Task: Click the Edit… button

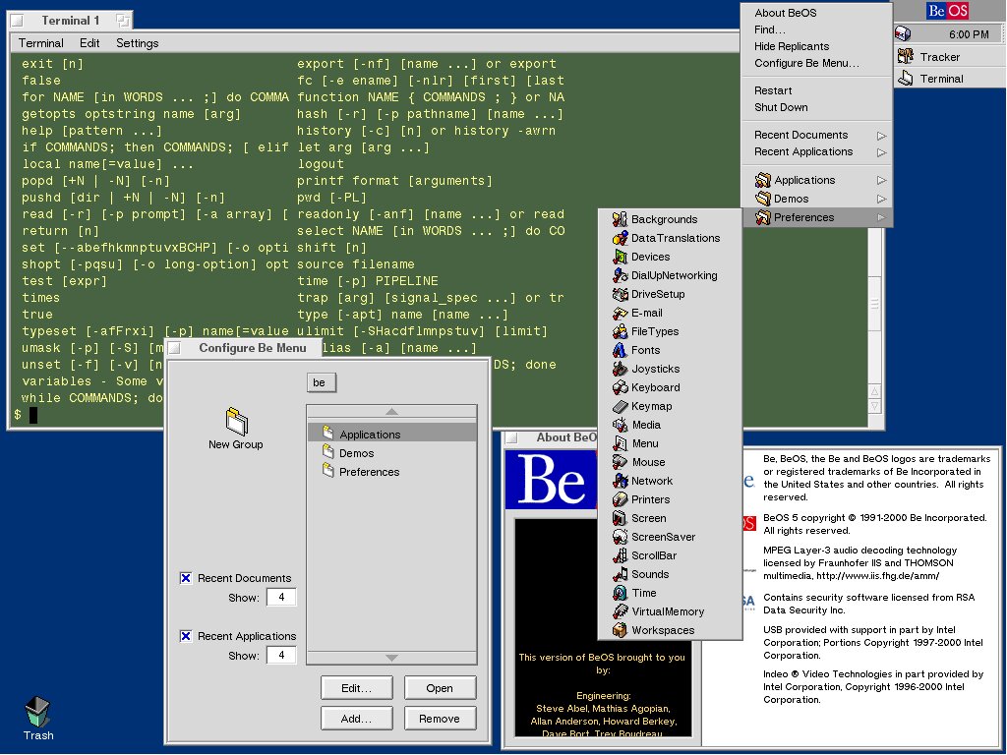Action: 356,687
